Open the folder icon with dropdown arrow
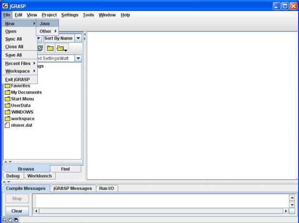 pos(62,48)
